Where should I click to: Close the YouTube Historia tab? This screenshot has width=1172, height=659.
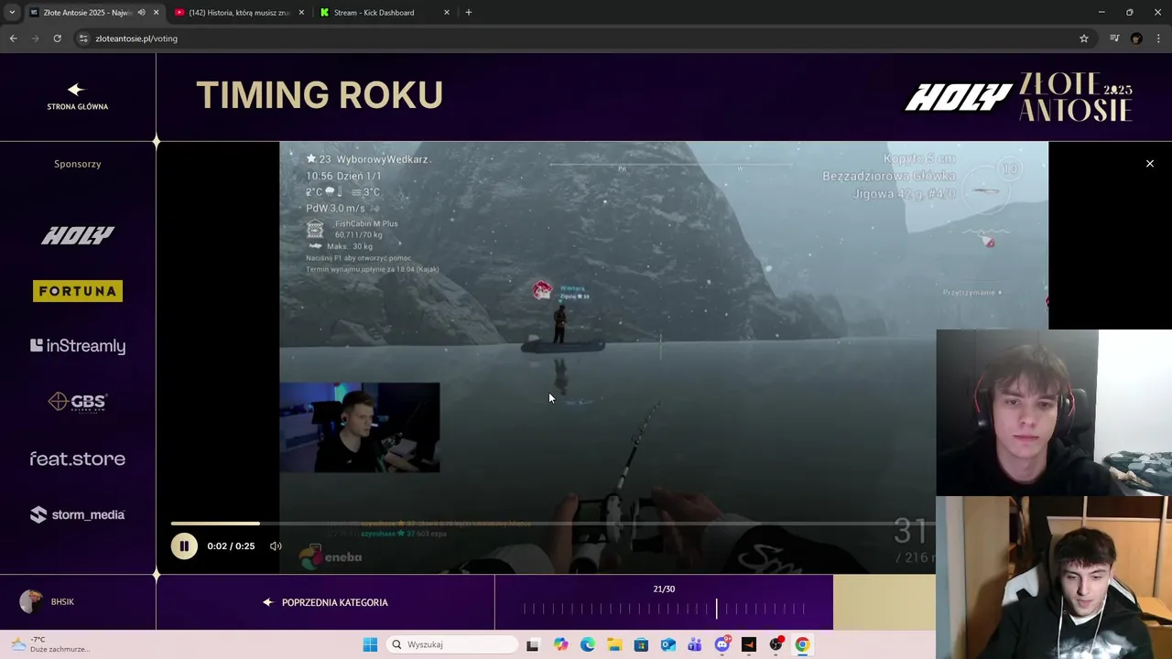coord(301,13)
